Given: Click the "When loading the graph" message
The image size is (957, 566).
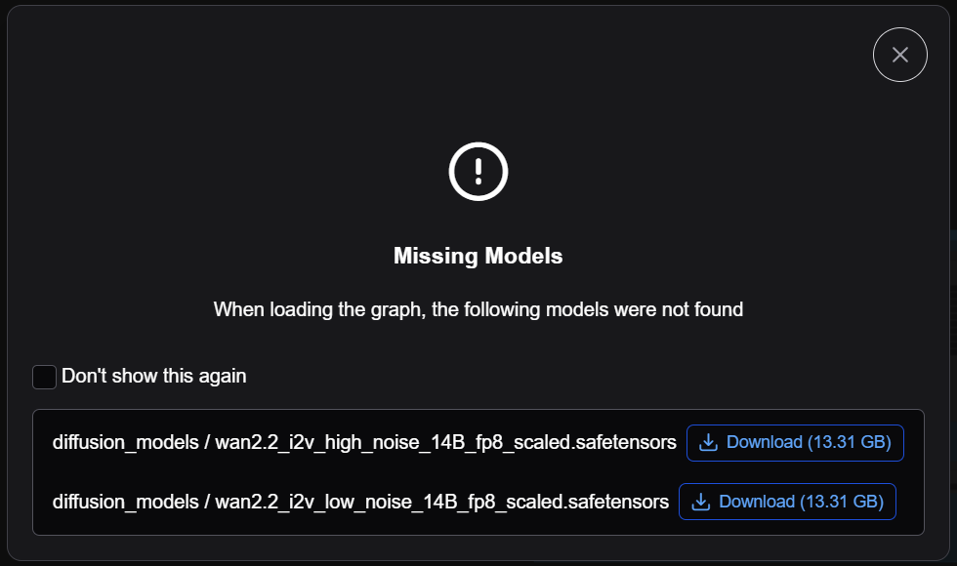Looking at the screenshot, I should [478, 310].
